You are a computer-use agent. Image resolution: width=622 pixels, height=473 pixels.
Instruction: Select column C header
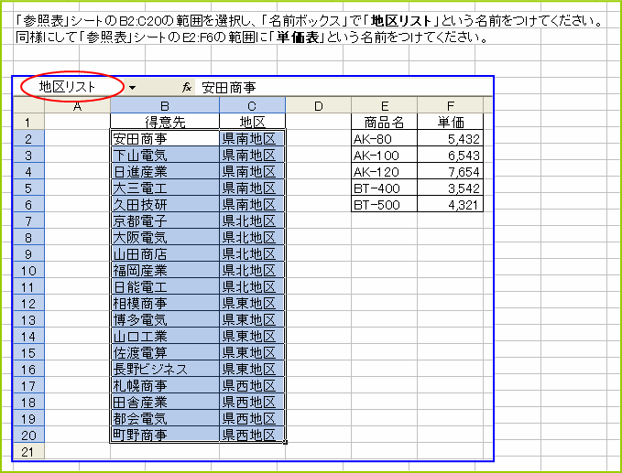252,106
